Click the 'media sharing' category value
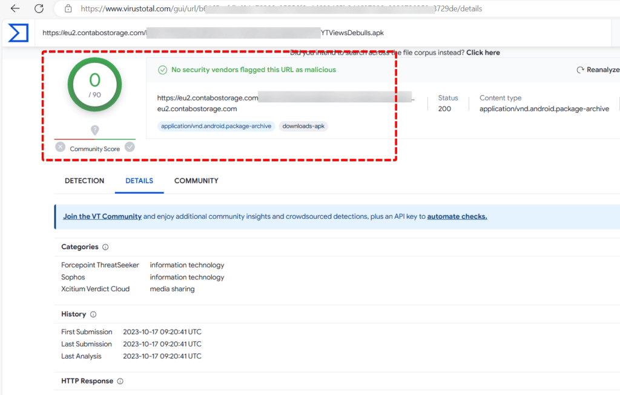The height and width of the screenshot is (395, 620). point(172,289)
